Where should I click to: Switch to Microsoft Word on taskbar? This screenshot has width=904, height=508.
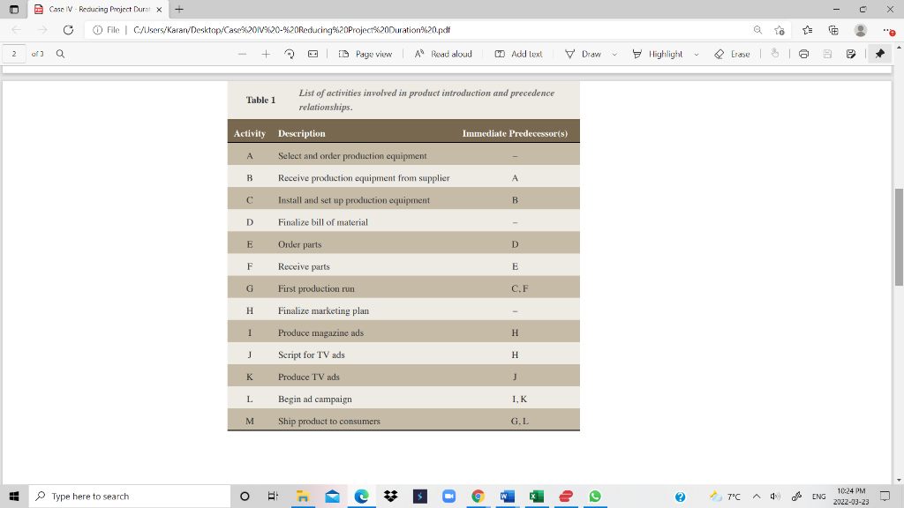click(507, 496)
